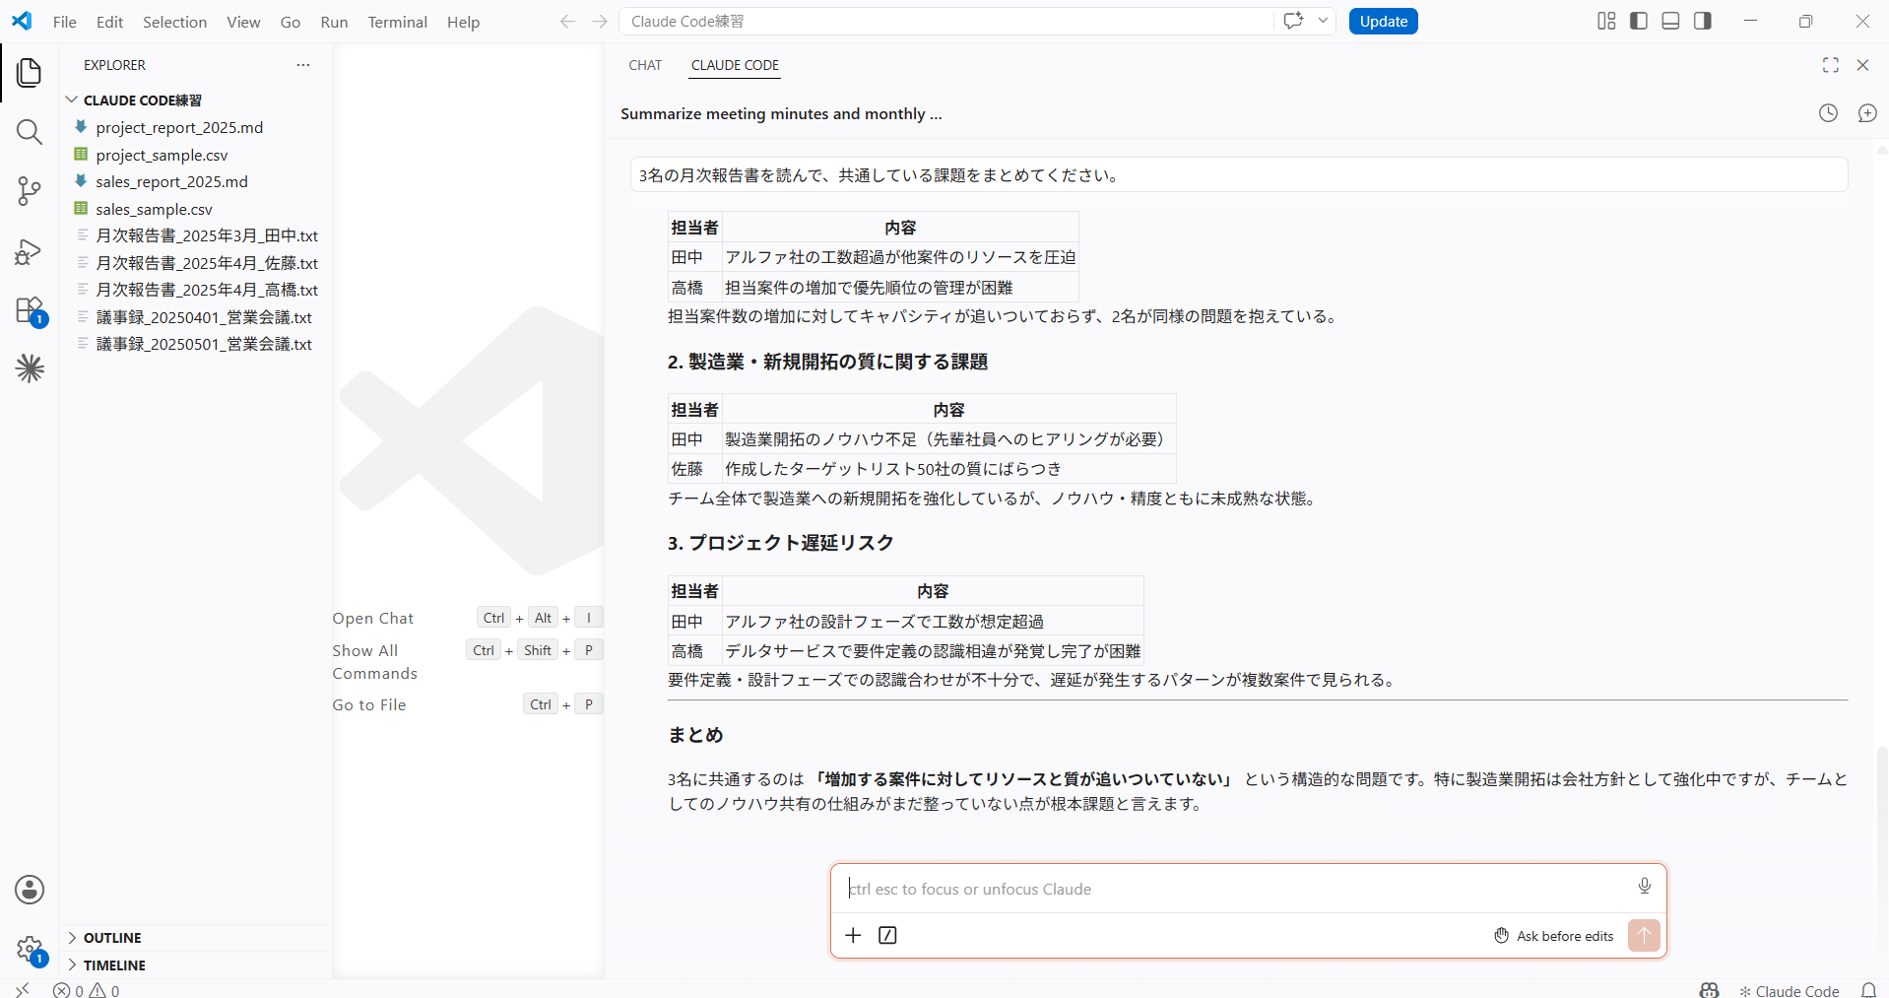
Task: Open the chat icon in title bar
Action: pyautogui.click(x=1293, y=21)
